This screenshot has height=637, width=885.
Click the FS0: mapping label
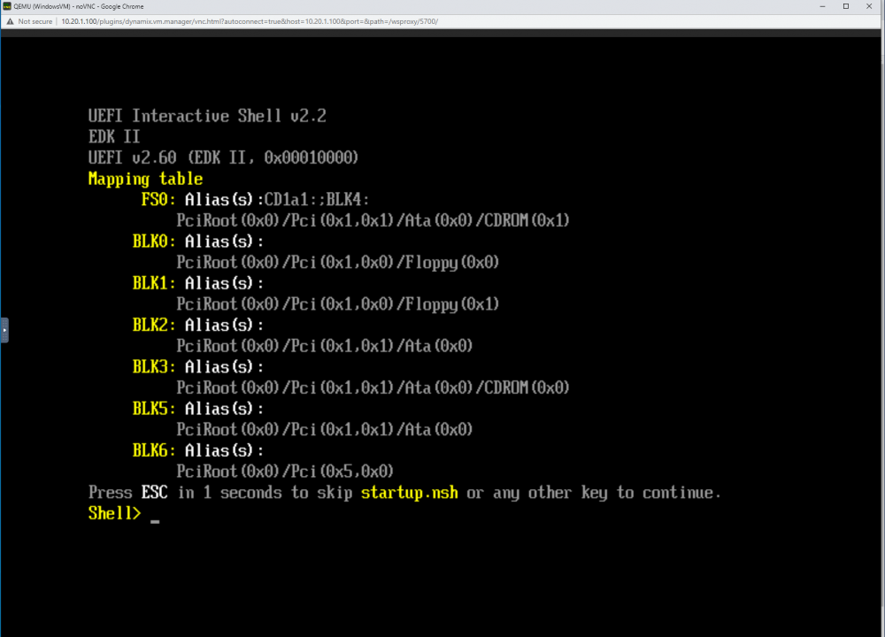pos(158,200)
